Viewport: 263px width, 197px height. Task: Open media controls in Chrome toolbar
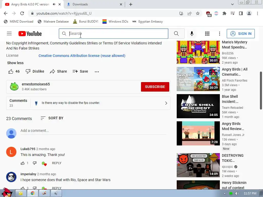point(233,13)
